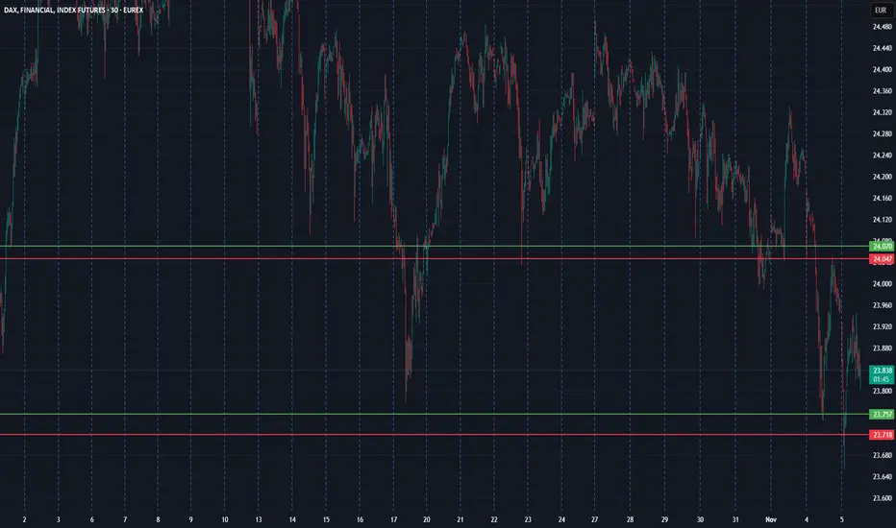This screenshot has width=896, height=528.
Task: Click the Nov label on time axis
Action: point(771,519)
